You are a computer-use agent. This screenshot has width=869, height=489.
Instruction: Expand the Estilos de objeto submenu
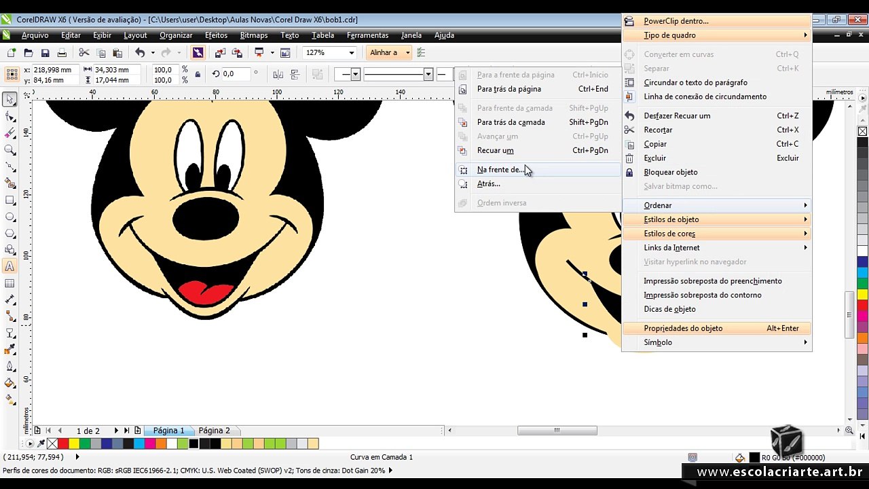717,219
